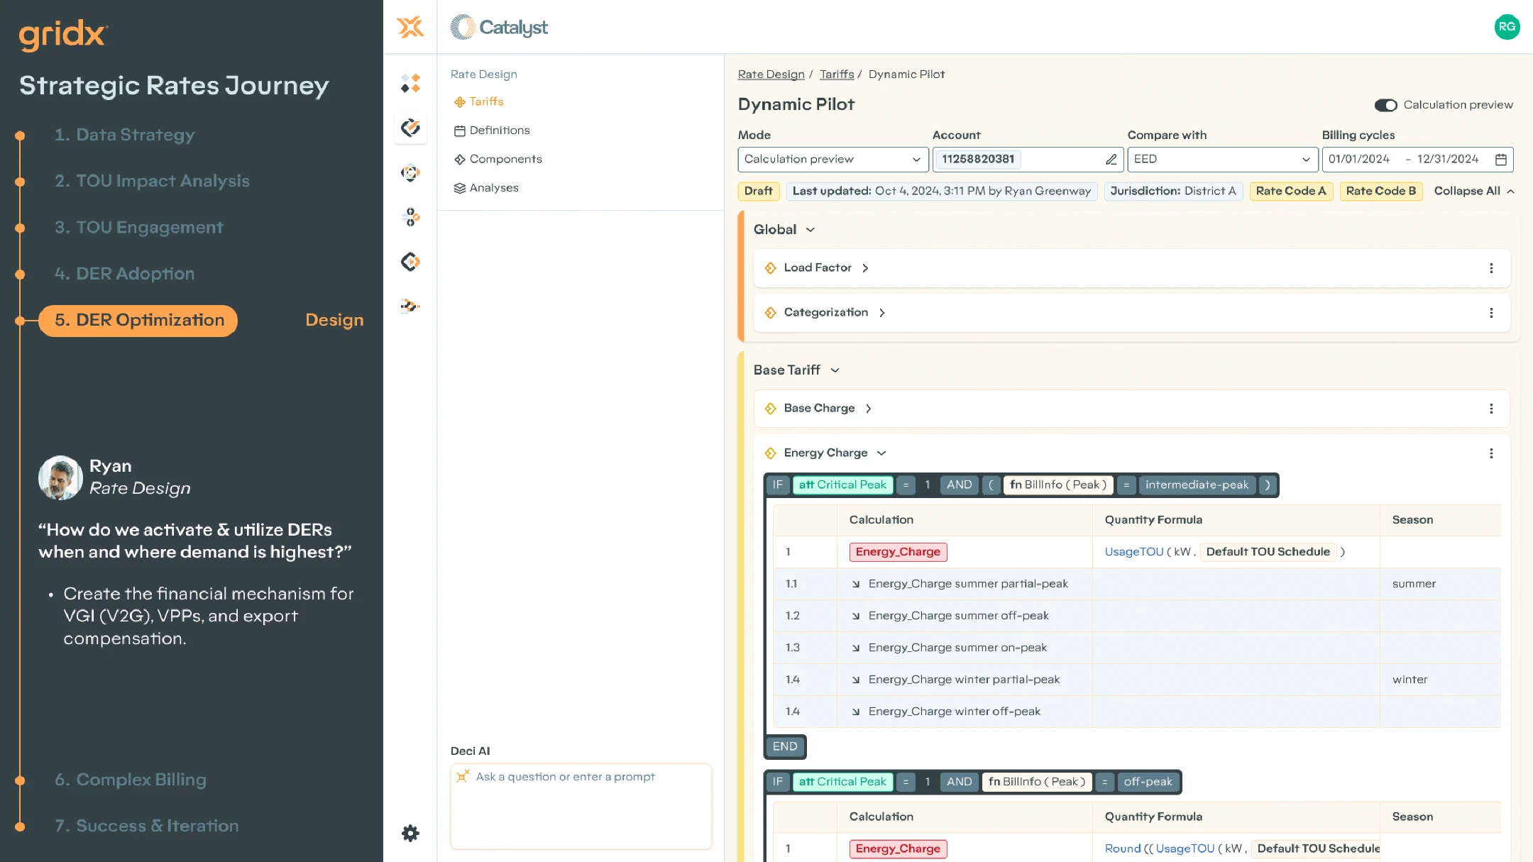This screenshot has height=862, width=1533.
Task: Toggle the Calculation preview switch
Action: click(1385, 105)
